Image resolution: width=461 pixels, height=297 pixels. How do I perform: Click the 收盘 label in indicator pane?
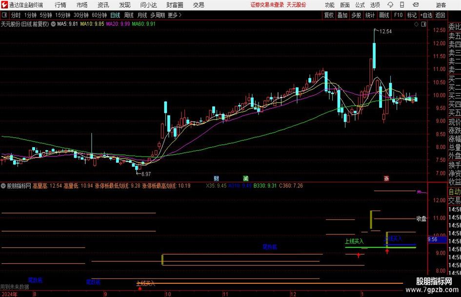coord(421,218)
